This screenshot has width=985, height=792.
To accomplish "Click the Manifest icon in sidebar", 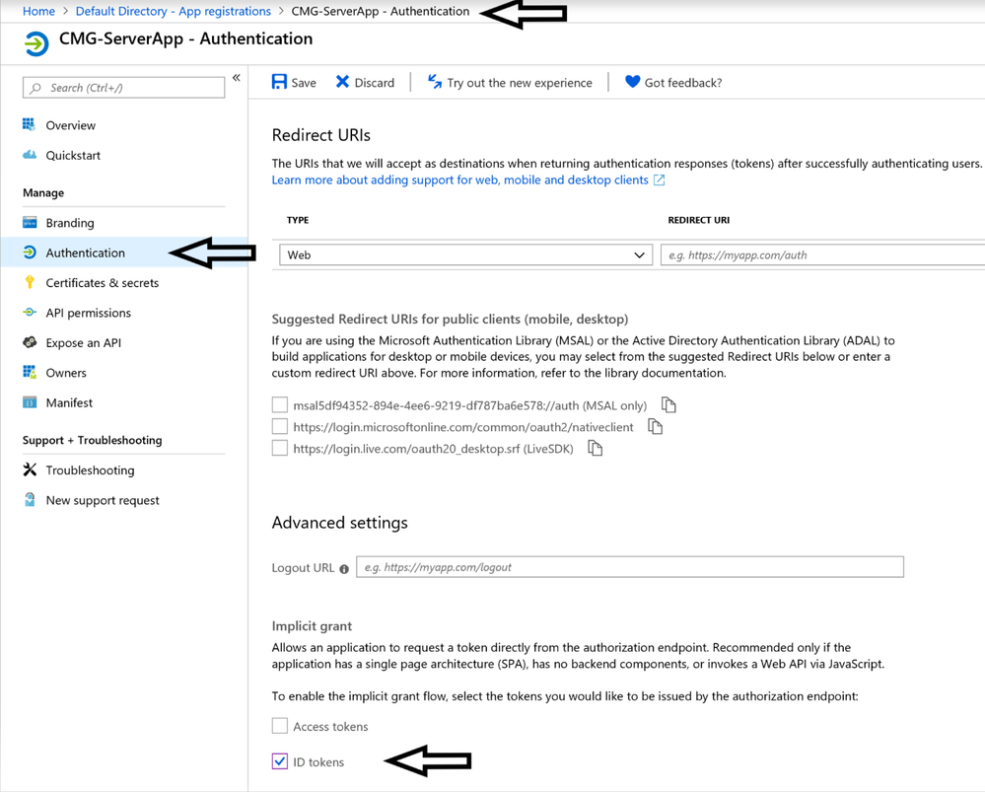I will 30,402.
